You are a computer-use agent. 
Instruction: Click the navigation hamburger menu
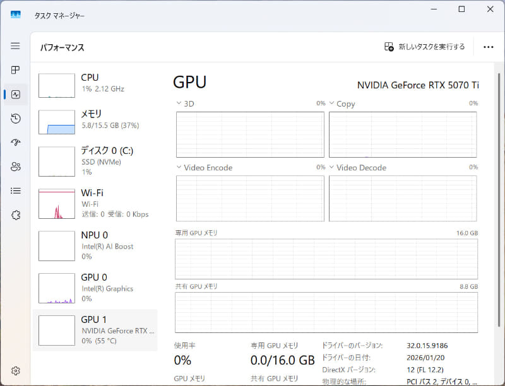pos(15,45)
